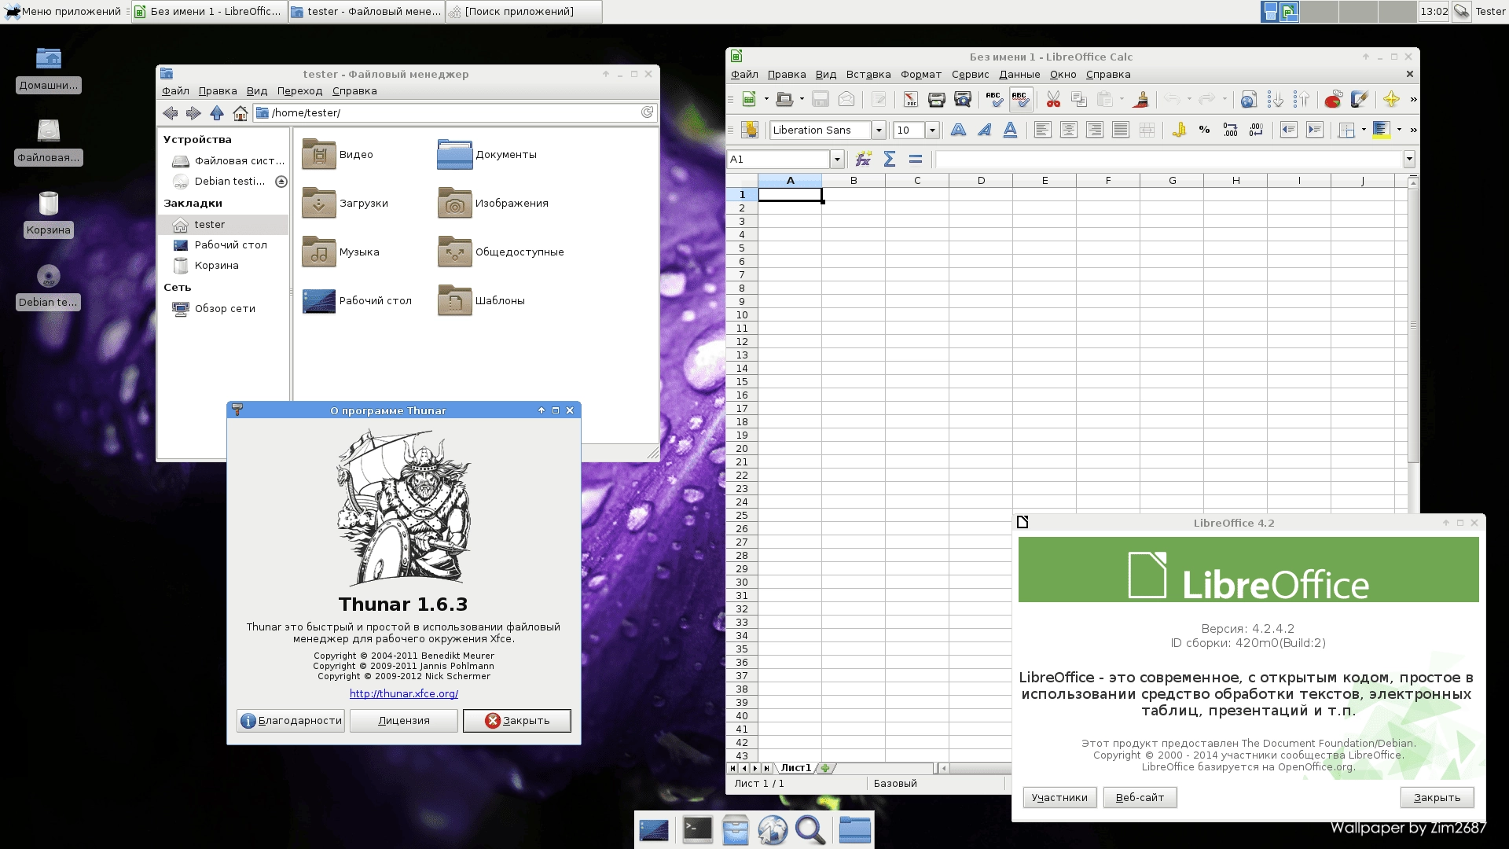Click the Function equals sign icon

click(916, 159)
